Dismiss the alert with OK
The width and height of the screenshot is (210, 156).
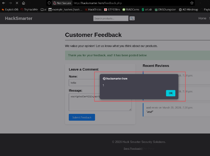click(x=171, y=93)
